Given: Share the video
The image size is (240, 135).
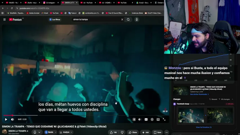Looking at the screenshot, I should tap(133, 132).
